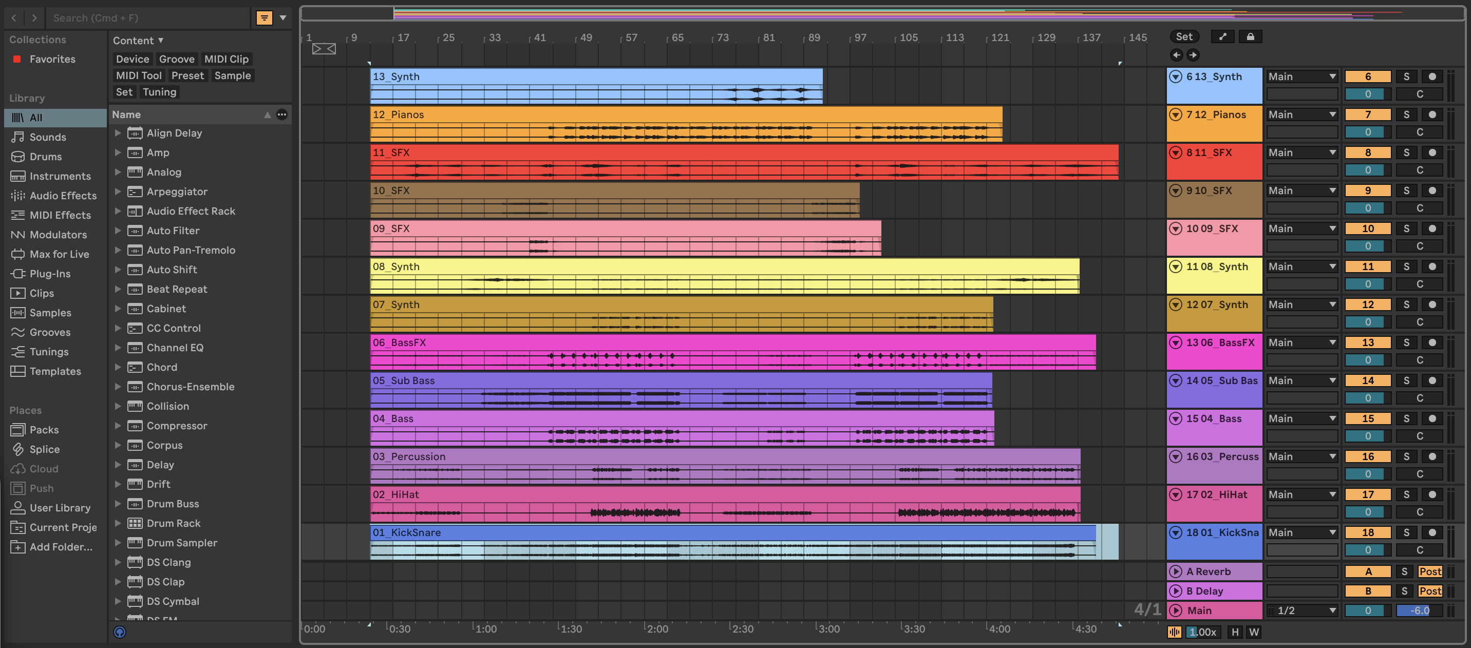Open the Drums library category
The height and width of the screenshot is (648, 1471).
click(45, 157)
